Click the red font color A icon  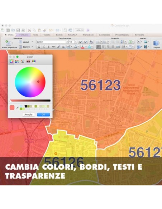(x=82, y=47)
